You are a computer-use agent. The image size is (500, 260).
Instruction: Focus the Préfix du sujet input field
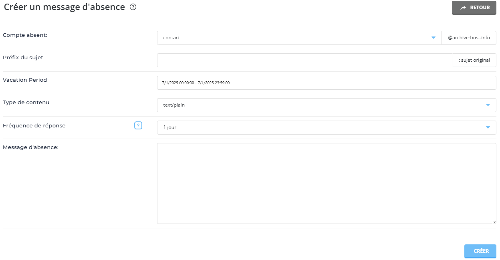(304, 60)
